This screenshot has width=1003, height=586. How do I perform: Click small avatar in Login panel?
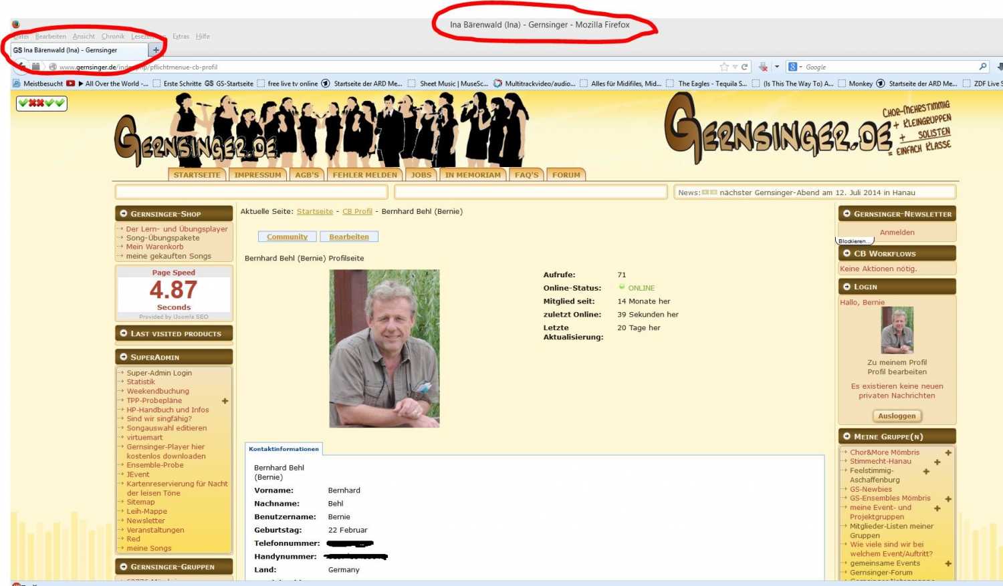[897, 330]
